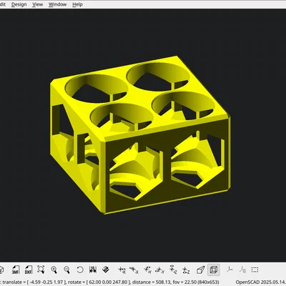The height and width of the screenshot is (286, 286).
Task: Switch to the +X axis view
Action: [x=122, y=270]
